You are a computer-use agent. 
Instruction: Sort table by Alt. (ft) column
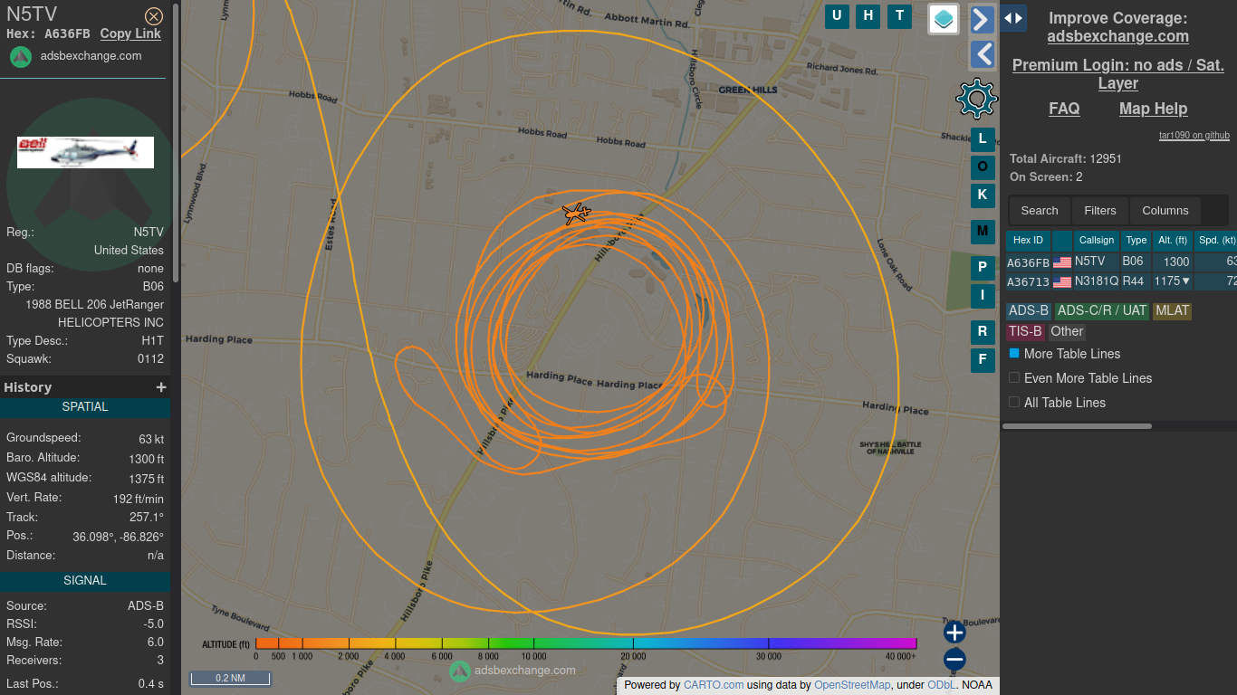1173,241
